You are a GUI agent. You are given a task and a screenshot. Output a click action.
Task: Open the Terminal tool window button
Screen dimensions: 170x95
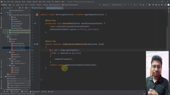click(x=24, y=92)
